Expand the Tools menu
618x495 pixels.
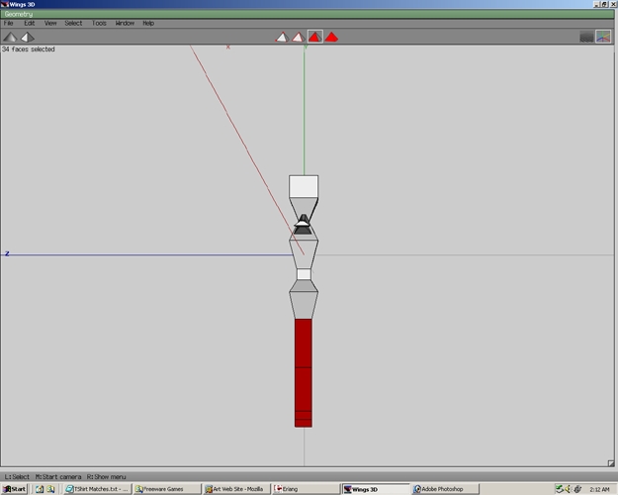pos(99,24)
